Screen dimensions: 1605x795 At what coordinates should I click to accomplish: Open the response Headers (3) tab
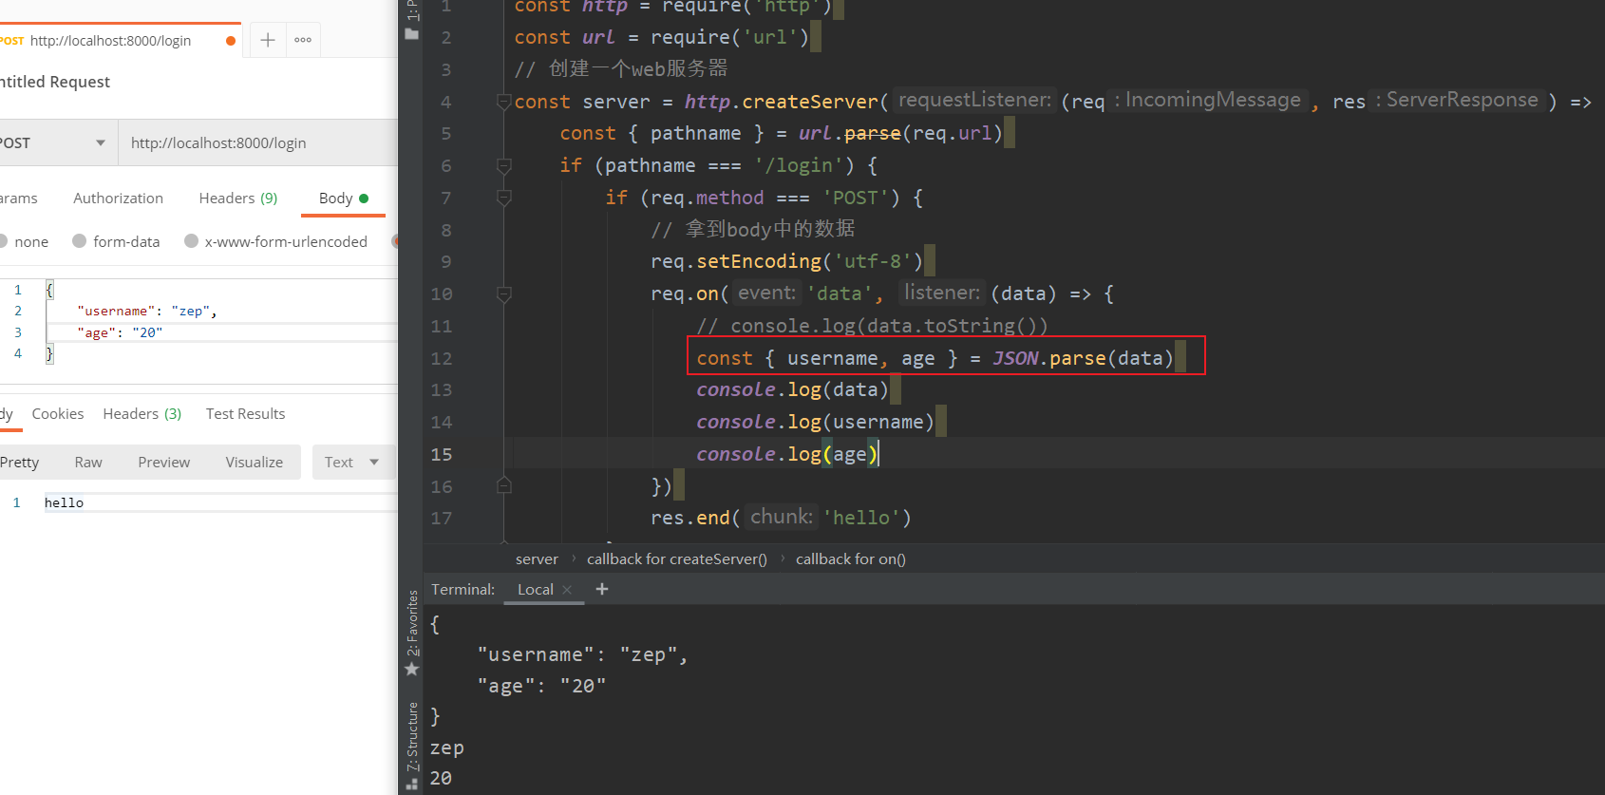click(x=142, y=413)
